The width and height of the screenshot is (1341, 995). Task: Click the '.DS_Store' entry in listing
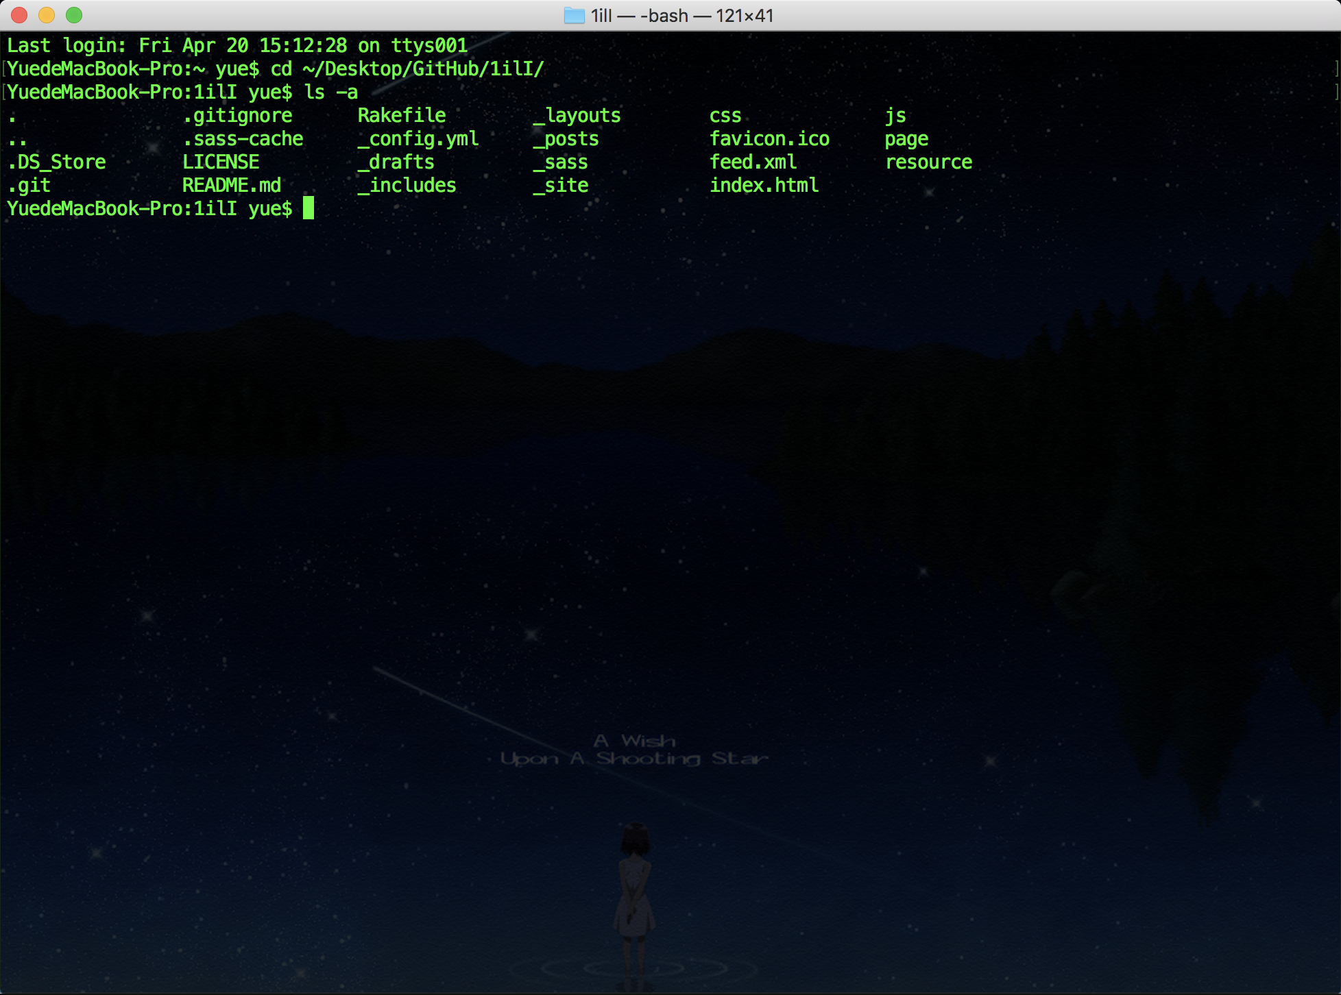(56, 162)
